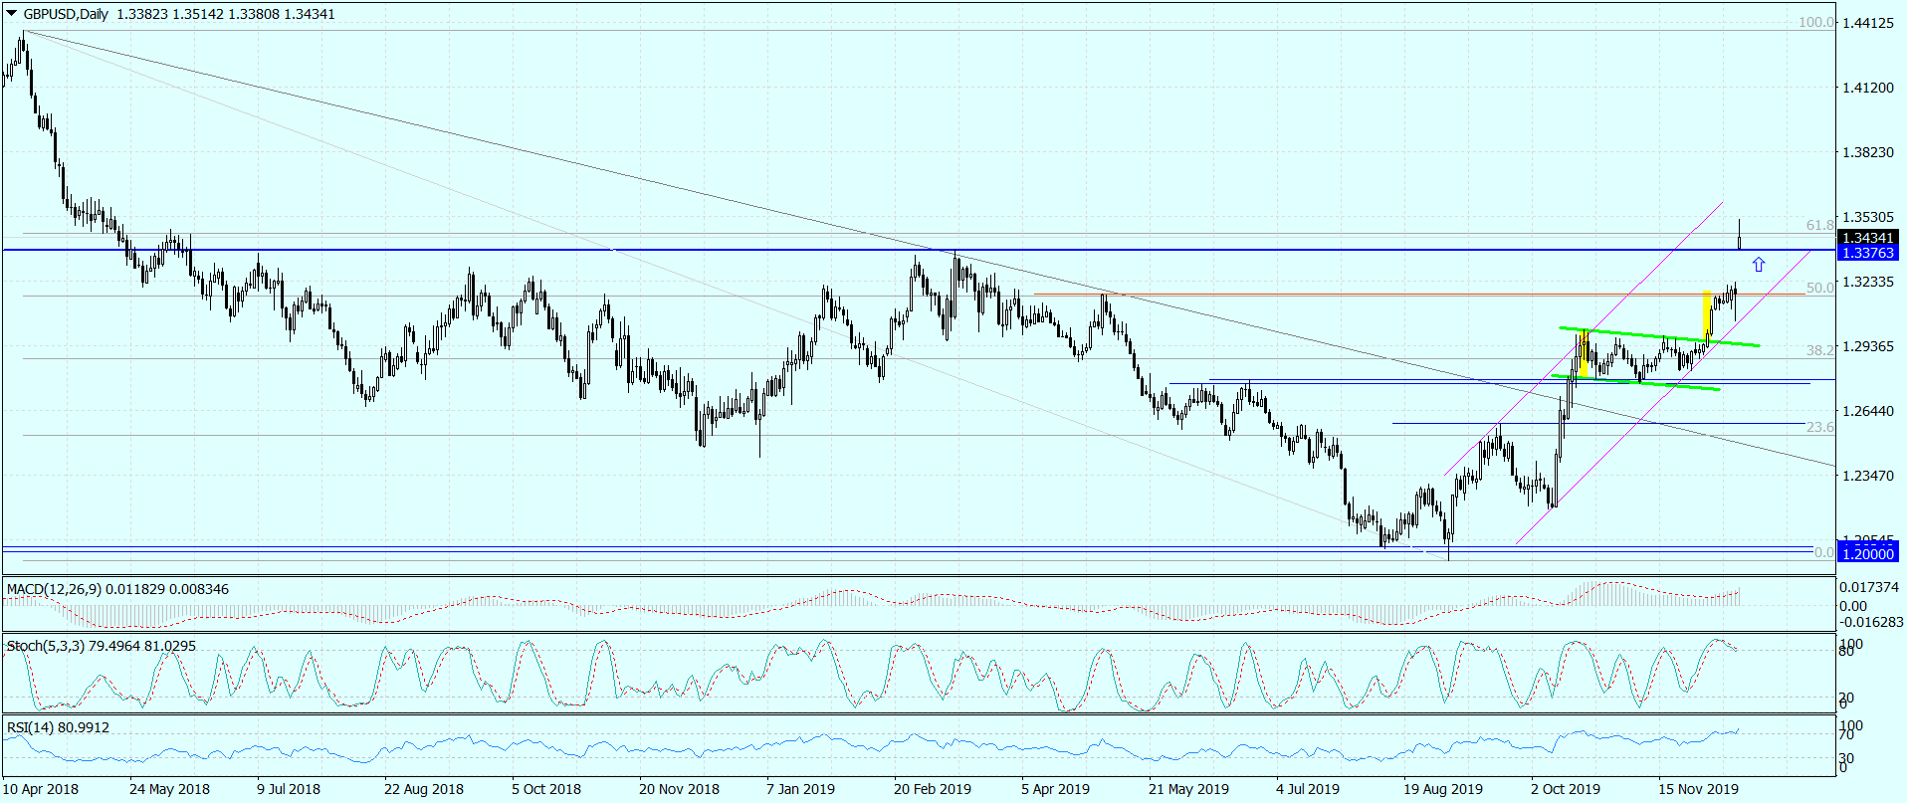Select the upper green channel trendline

(x=1659, y=336)
